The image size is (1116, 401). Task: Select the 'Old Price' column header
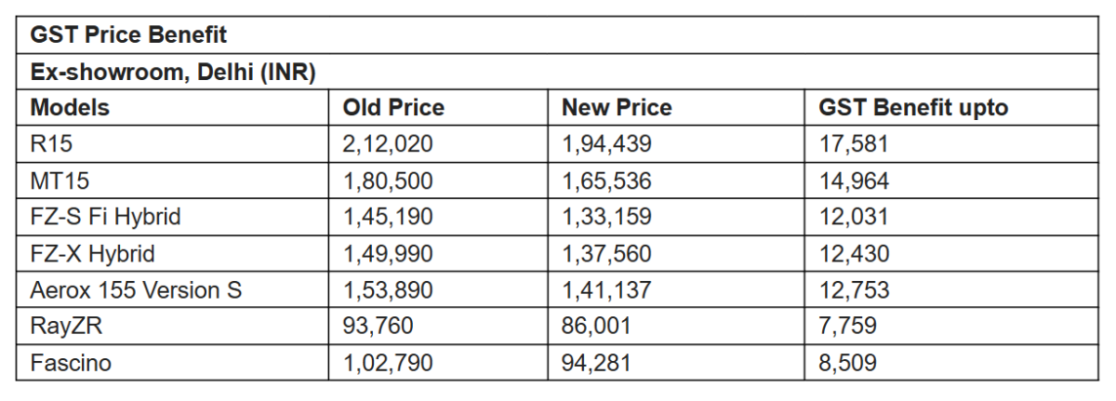392,108
